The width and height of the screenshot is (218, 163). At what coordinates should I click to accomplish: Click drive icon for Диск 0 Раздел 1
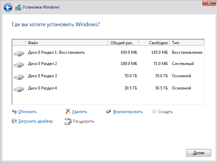[19, 53]
